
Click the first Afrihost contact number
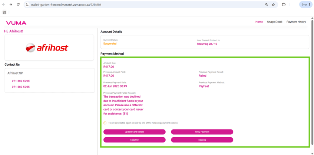21,81
